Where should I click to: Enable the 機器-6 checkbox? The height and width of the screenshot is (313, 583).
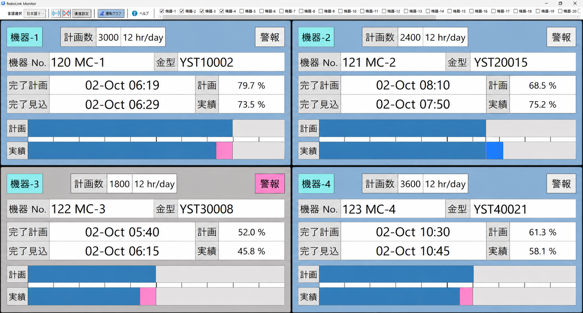tap(261, 11)
